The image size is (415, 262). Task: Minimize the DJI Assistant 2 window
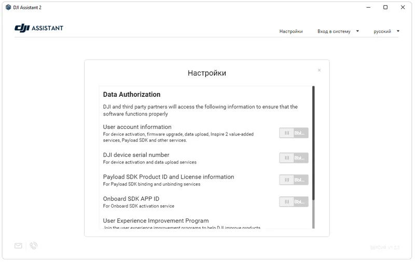tap(369, 7)
